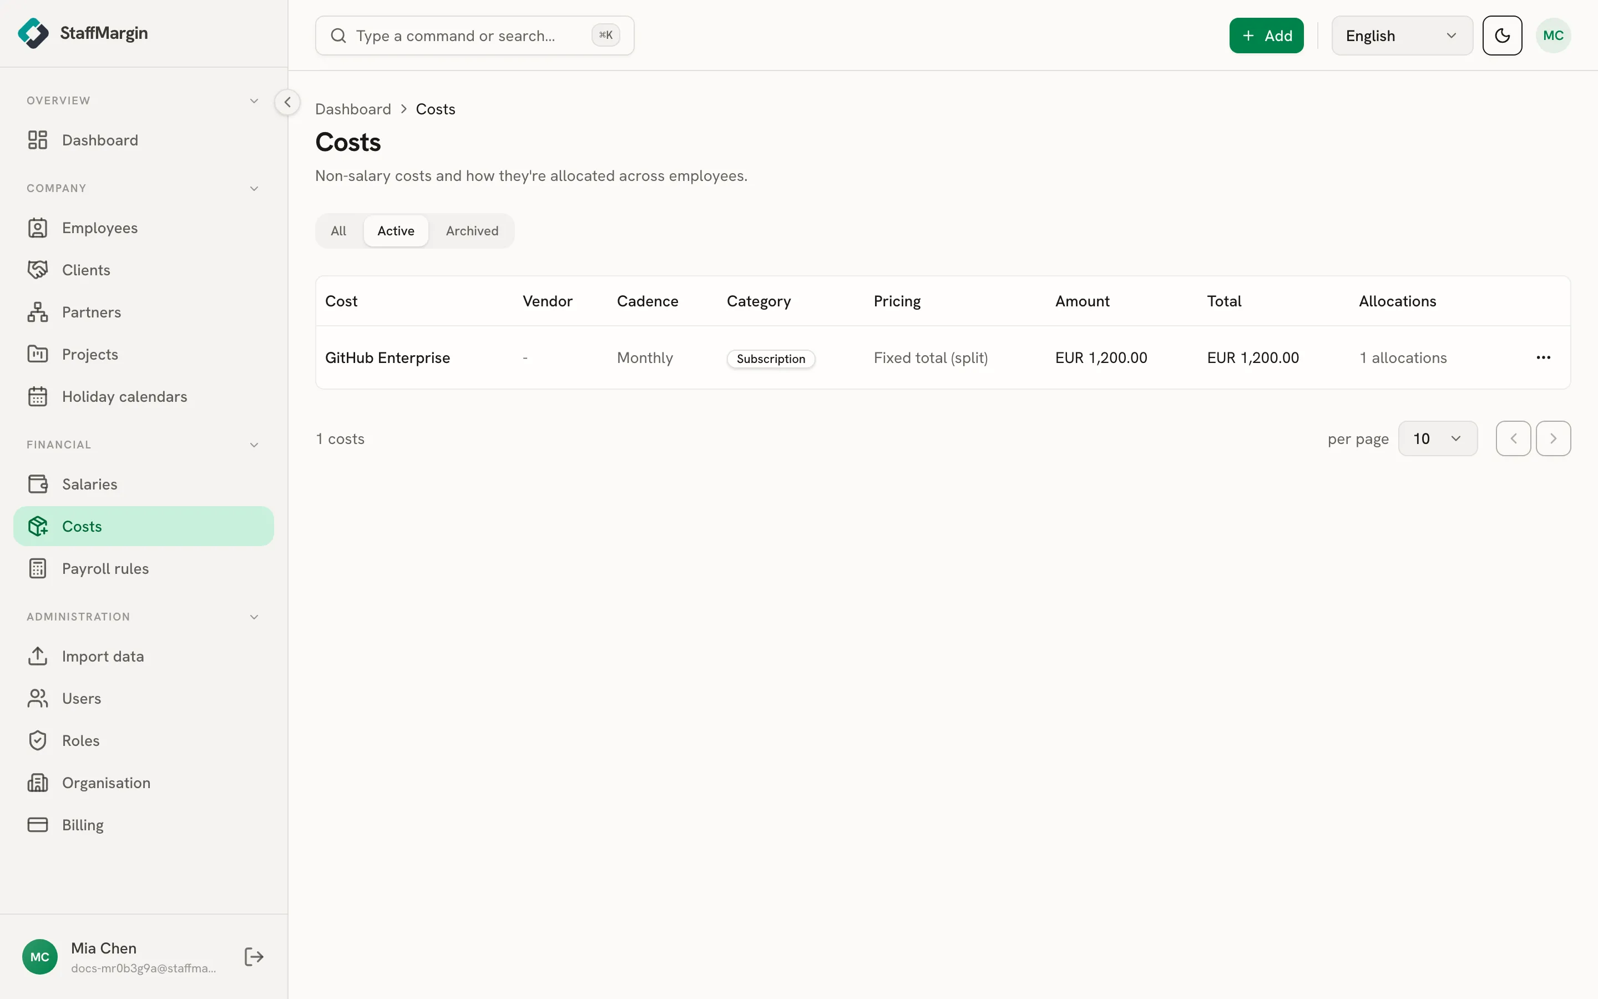The height and width of the screenshot is (999, 1598).
Task: Open the Partners section icon
Action: [38, 312]
